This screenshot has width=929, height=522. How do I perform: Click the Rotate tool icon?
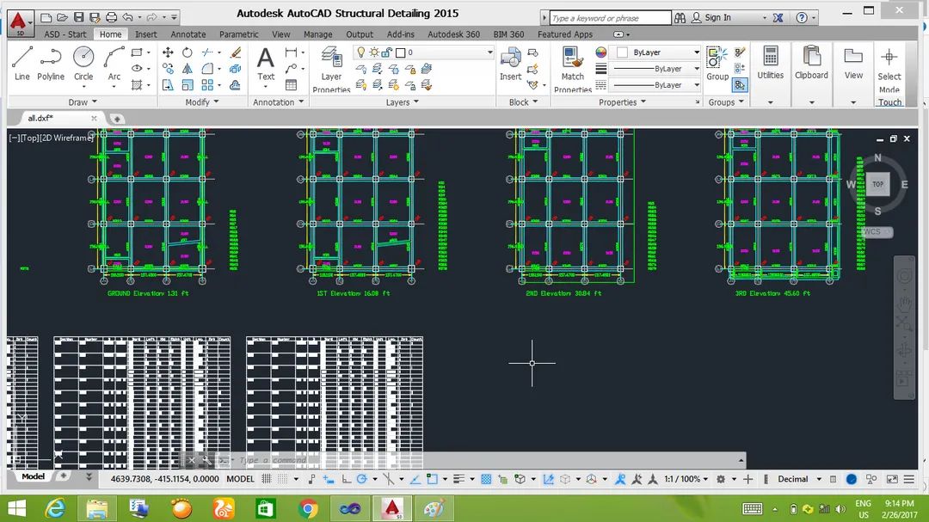[188, 52]
